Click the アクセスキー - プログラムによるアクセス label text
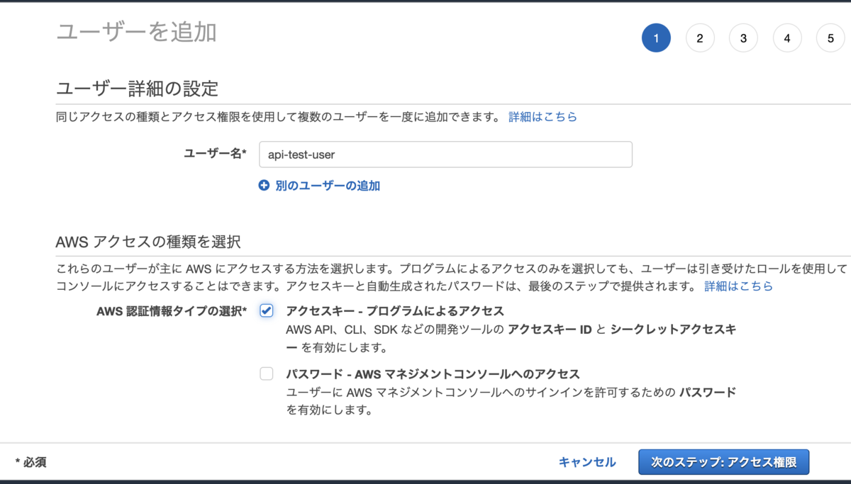The height and width of the screenshot is (484, 851). (395, 311)
